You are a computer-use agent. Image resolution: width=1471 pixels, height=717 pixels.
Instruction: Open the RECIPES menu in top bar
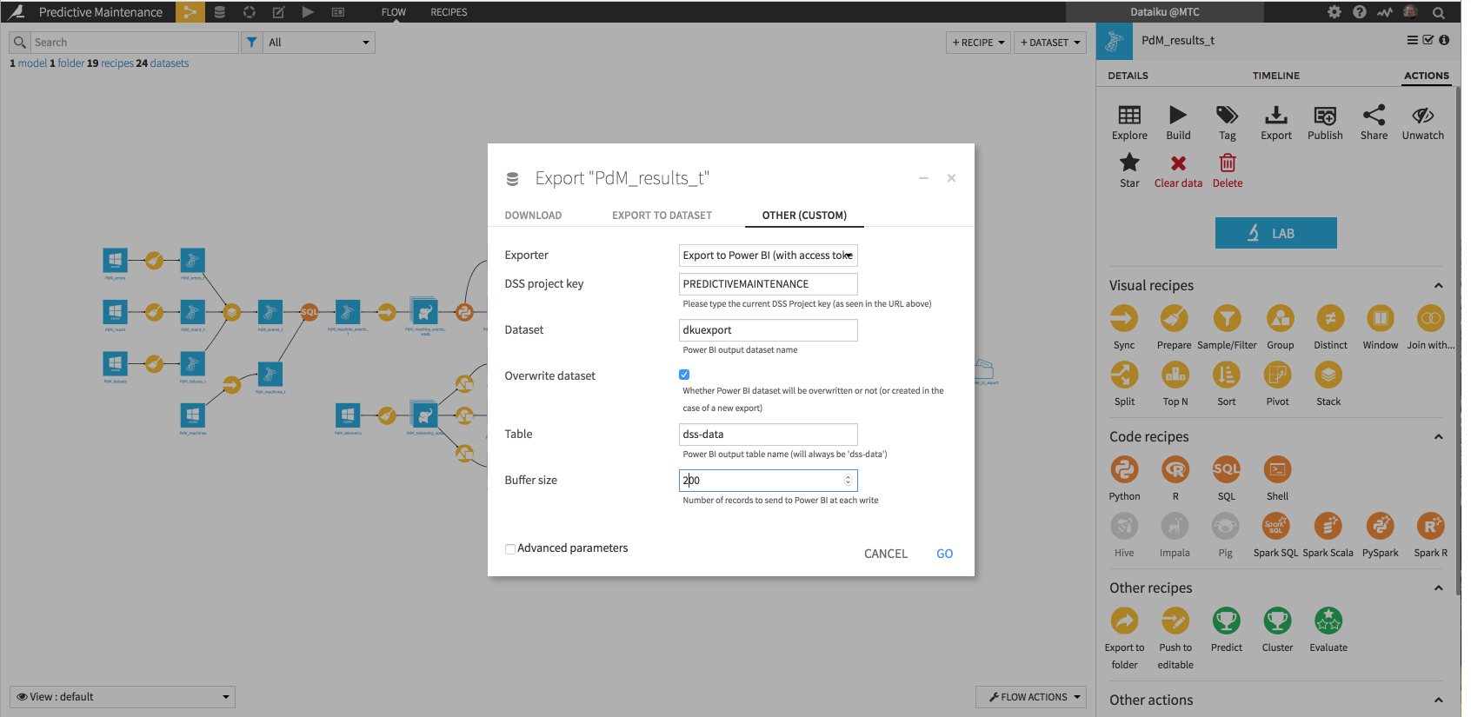click(449, 12)
